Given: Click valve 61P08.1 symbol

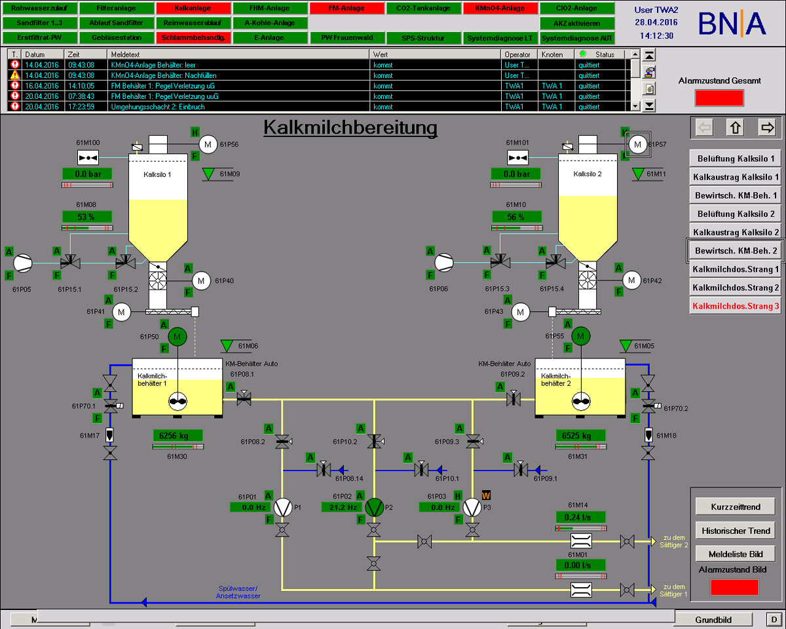Looking at the screenshot, I should pyautogui.click(x=244, y=396).
